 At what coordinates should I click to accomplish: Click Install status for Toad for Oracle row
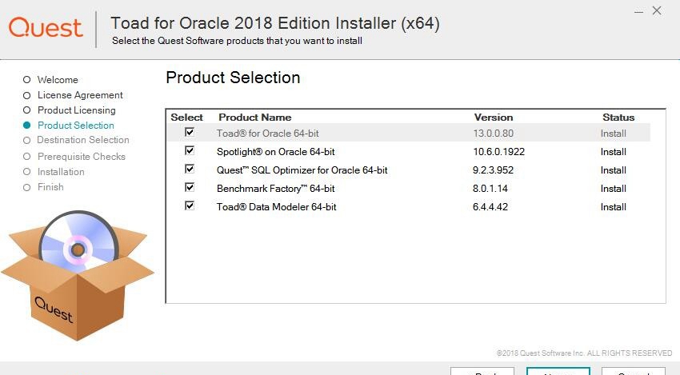[x=614, y=134]
